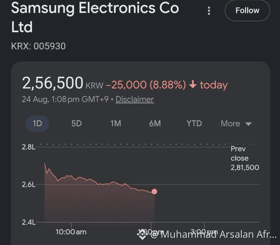Switch to the 5D time range
The height and width of the screenshot is (245, 280).
[77, 124]
